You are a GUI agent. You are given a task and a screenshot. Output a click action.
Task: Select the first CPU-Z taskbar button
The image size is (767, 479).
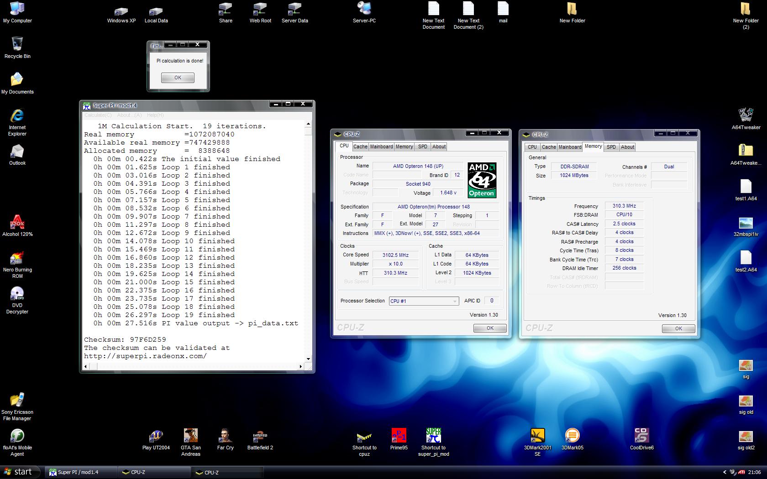pos(154,472)
